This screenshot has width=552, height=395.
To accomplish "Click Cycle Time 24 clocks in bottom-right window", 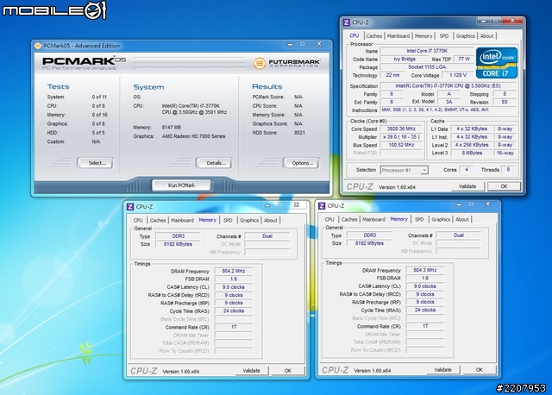I will tap(425, 310).
